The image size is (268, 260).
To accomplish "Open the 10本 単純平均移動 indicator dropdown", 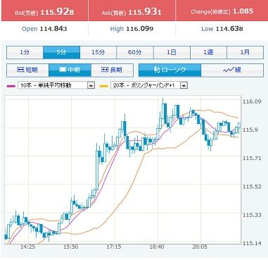I will tap(56, 85).
